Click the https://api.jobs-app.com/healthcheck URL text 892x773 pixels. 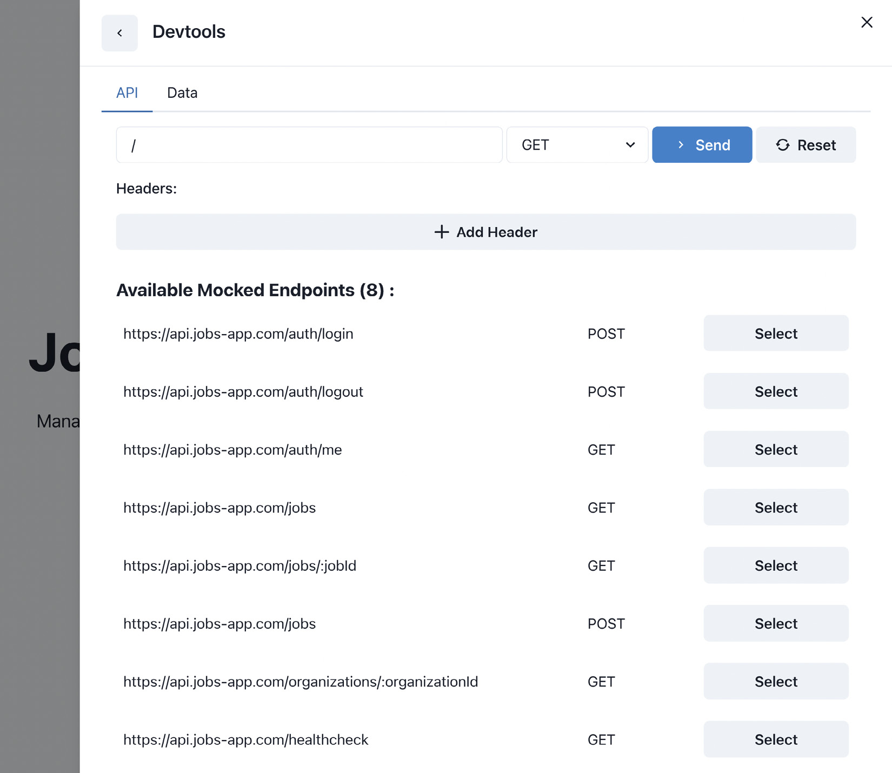(x=245, y=740)
